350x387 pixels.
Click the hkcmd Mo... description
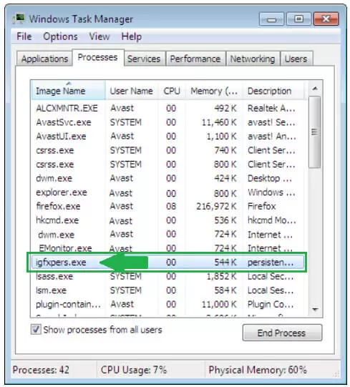tap(272, 220)
